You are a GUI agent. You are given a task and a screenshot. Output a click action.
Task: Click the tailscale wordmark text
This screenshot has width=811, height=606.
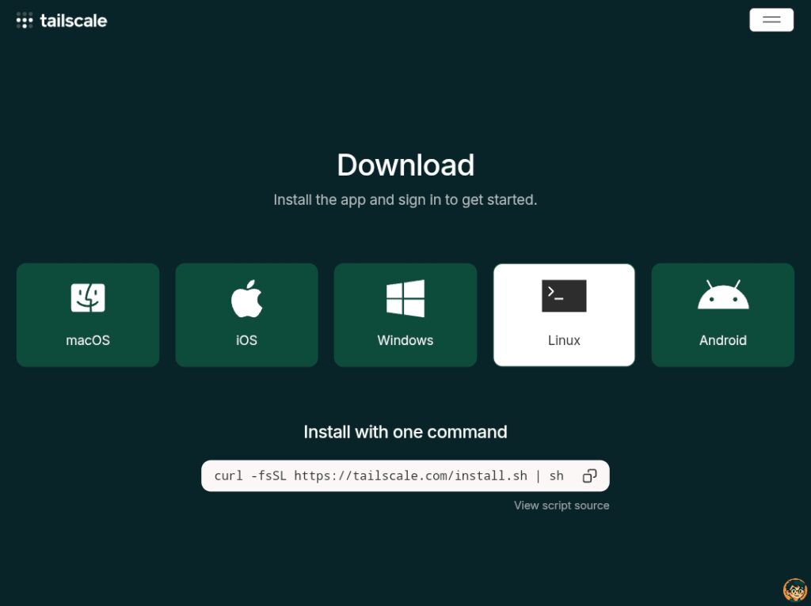[x=74, y=21]
